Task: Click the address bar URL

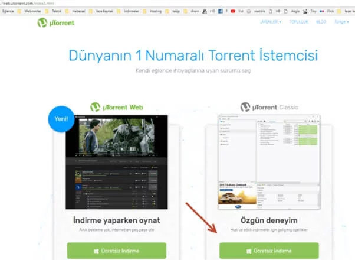Action: [28, 3]
